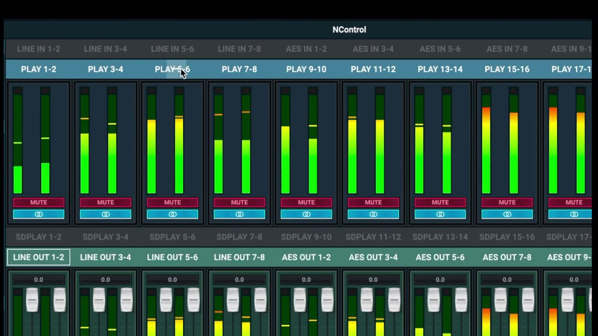Toggle stereo link icon for PLAY 1-2
The image size is (598, 336).
pos(39,214)
